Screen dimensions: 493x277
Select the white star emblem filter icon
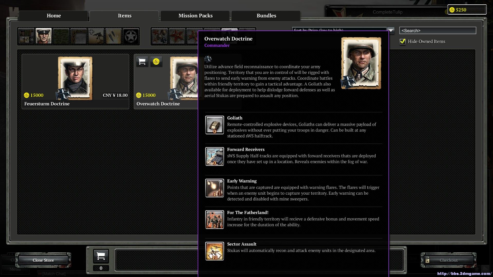[x=131, y=36]
